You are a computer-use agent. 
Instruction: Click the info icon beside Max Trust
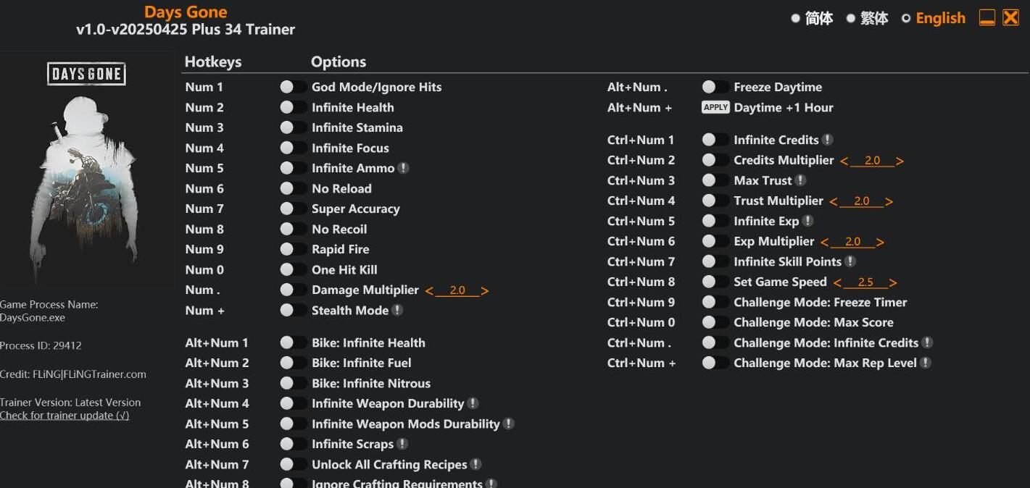click(800, 180)
